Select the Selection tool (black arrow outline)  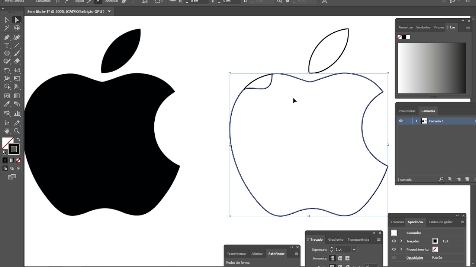click(7, 20)
